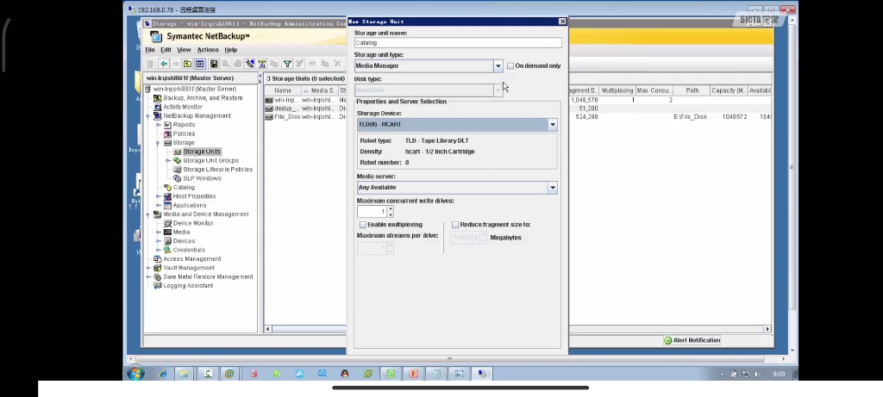
Task: Open the QQ penguin taskbar icon
Action: [345, 374]
